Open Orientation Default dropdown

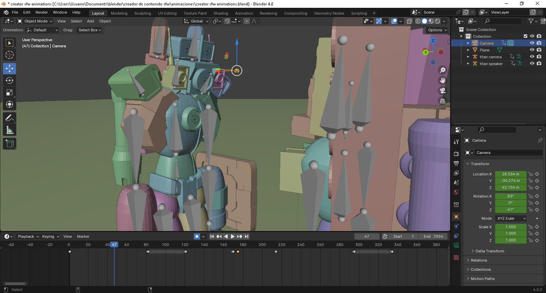coord(42,30)
